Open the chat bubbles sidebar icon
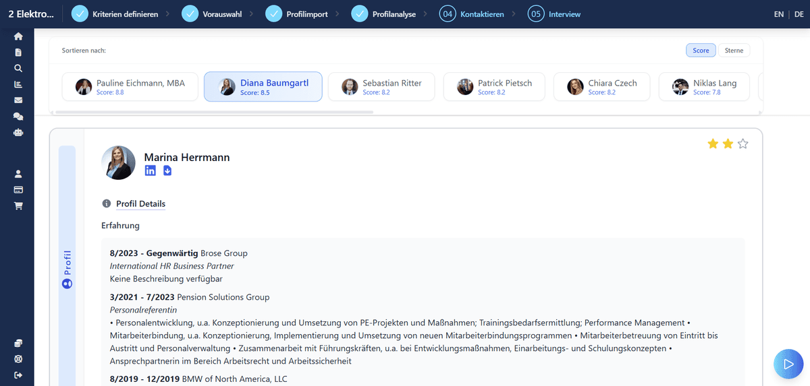 (x=18, y=117)
